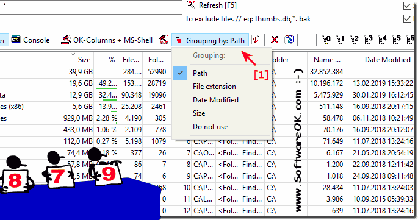Click the 10.196.172 name value cell

point(326,83)
